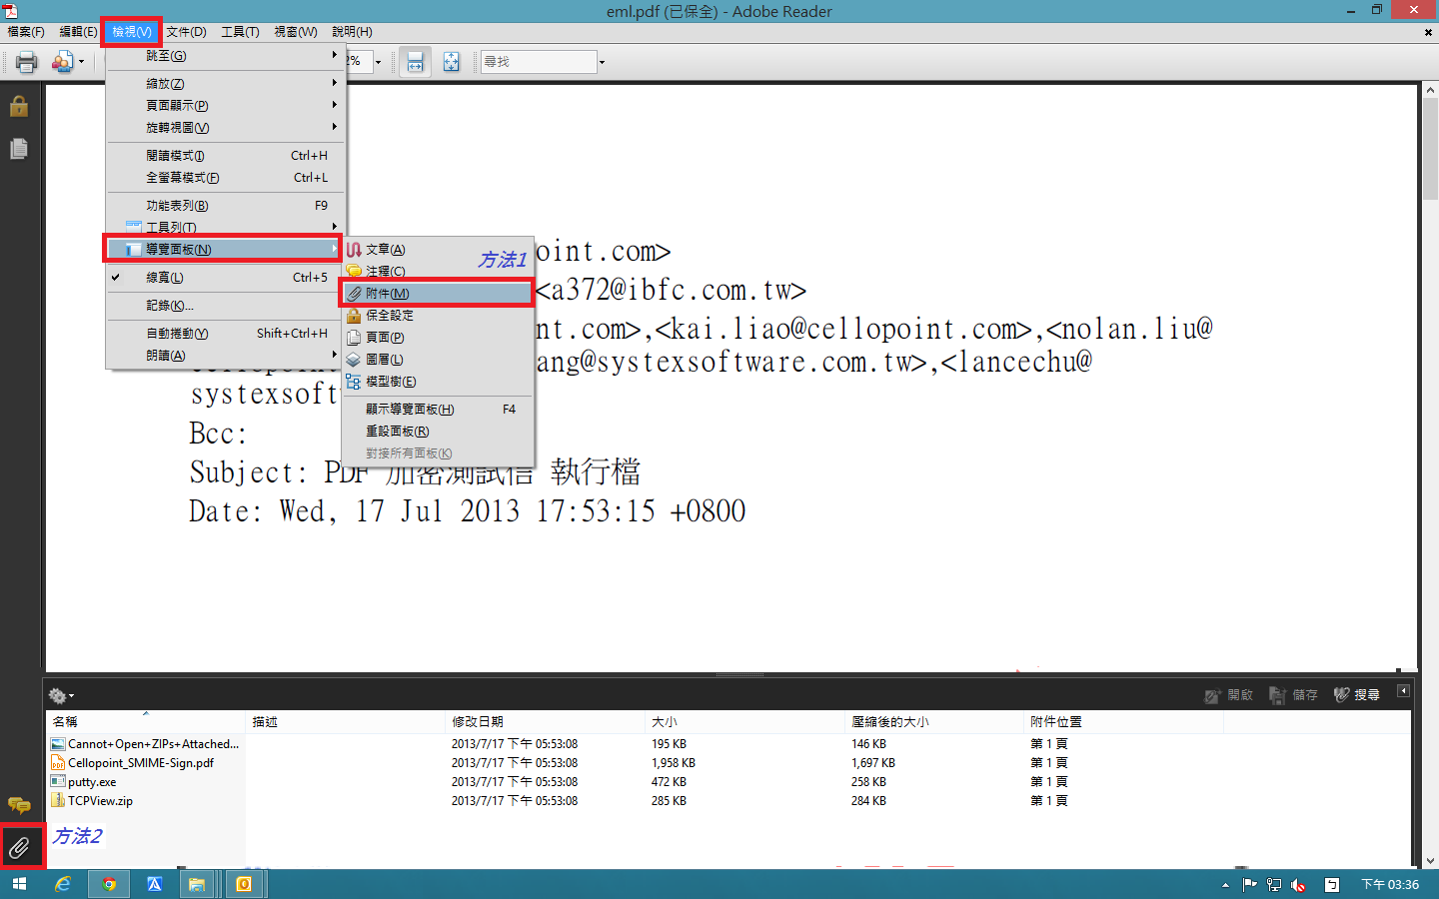Open the 檢視 View menu
Image resolution: width=1439 pixels, height=899 pixels.
[x=131, y=32]
